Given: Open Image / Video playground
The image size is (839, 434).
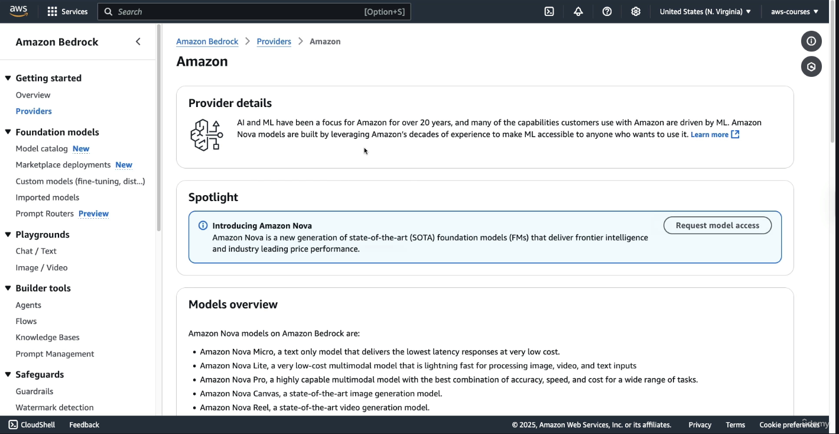Looking at the screenshot, I should [41, 267].
